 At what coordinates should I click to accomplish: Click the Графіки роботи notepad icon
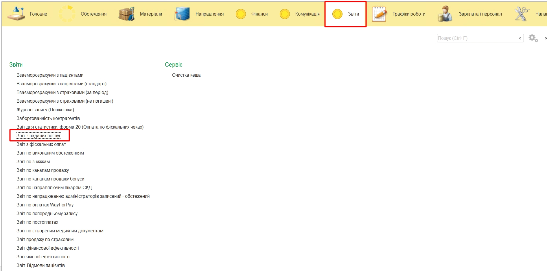tap(379, 14)
